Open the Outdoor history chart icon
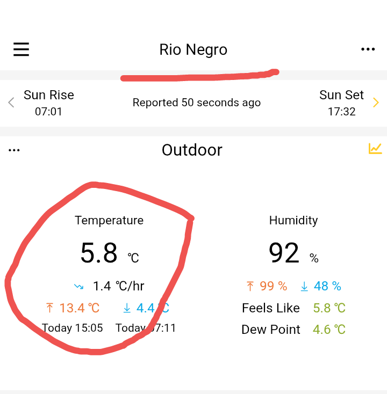 coord(375,149)
